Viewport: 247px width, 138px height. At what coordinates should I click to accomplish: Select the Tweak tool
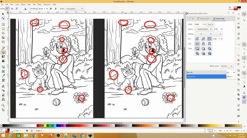coord(3,86)
